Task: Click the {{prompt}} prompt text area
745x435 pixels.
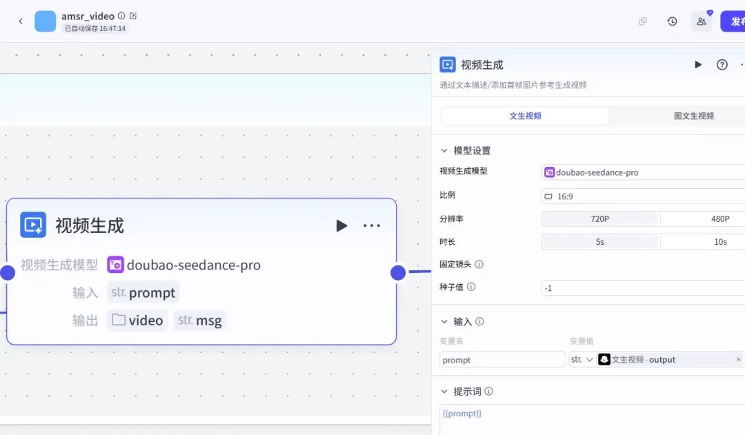Action: point(592,420)
